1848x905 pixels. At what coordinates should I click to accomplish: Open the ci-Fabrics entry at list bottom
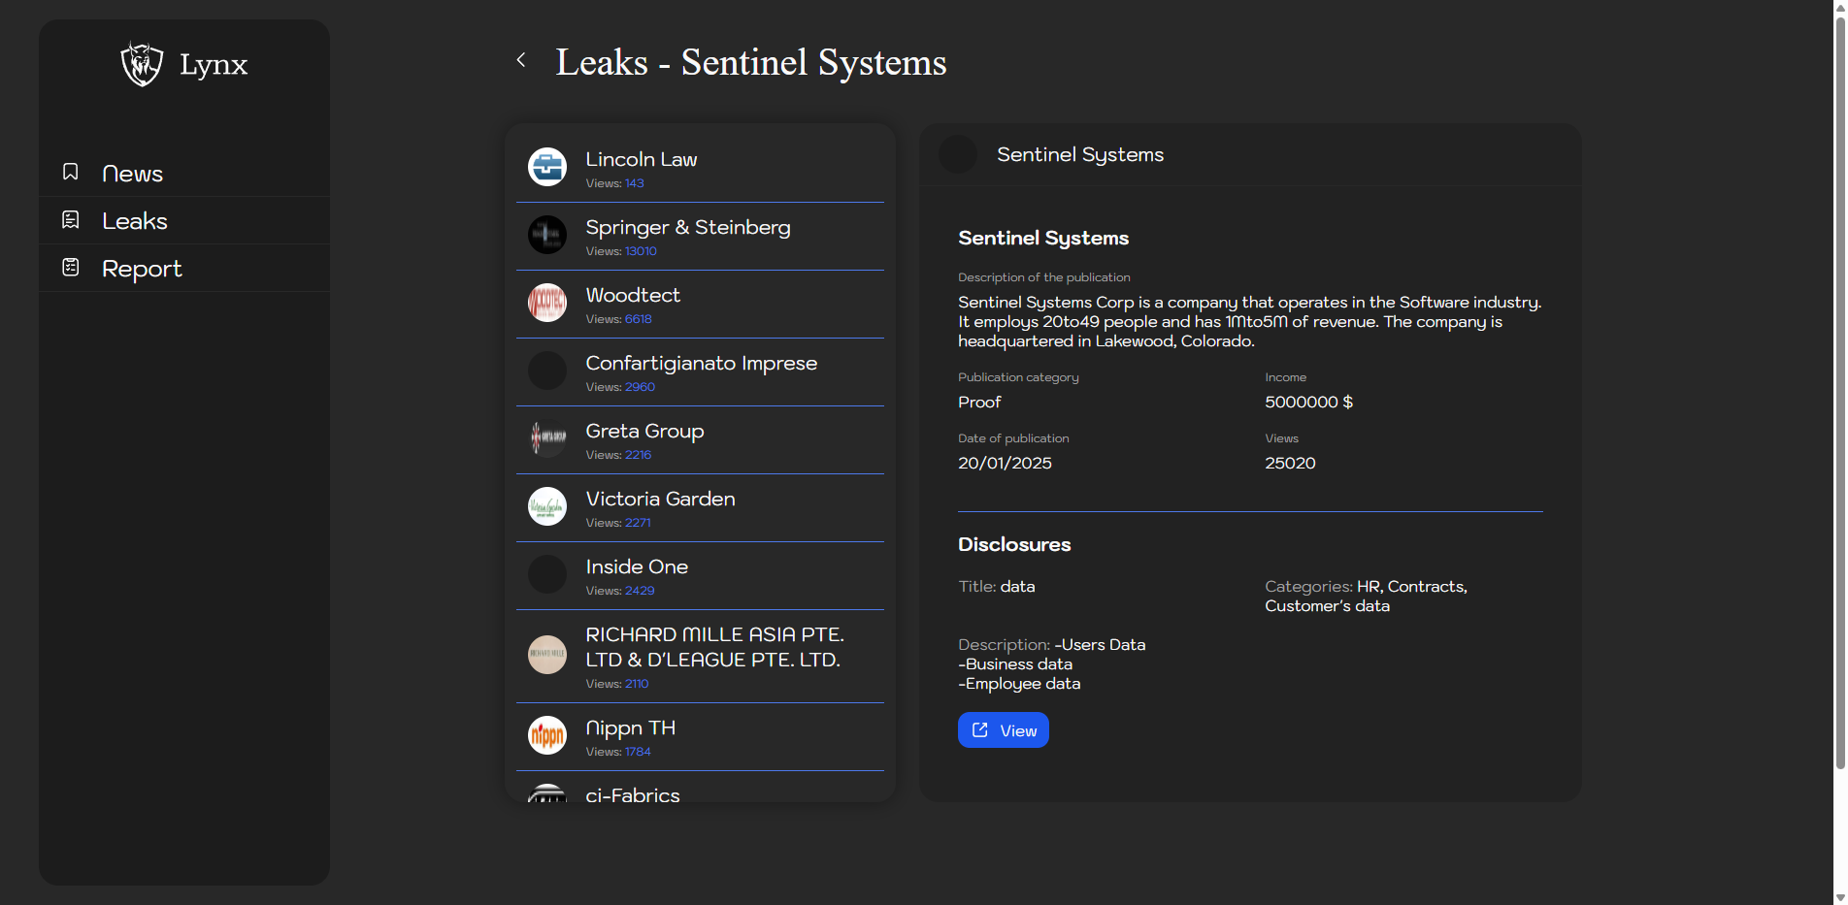click(x=633, y=794)
